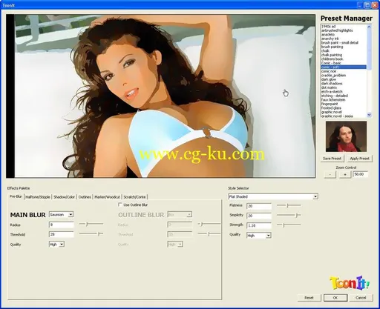Click the Main Blur Threshold input field
The width and height of the screenshot is (380, 309).
tap(62, 234)
